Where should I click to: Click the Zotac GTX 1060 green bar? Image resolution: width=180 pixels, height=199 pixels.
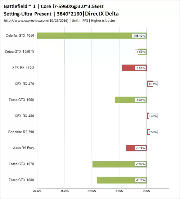(x=131, y=100)
